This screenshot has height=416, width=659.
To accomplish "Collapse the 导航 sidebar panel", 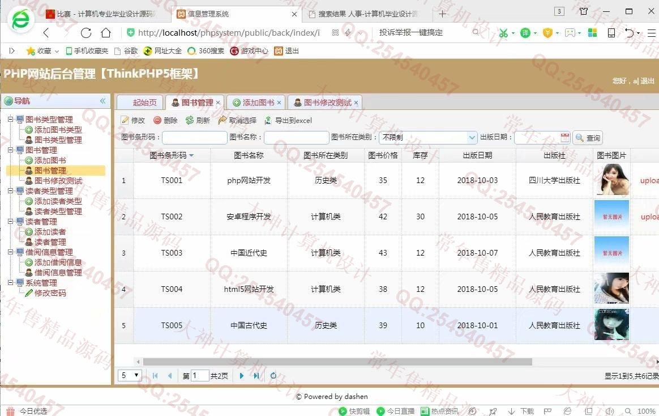I will 102,101.
